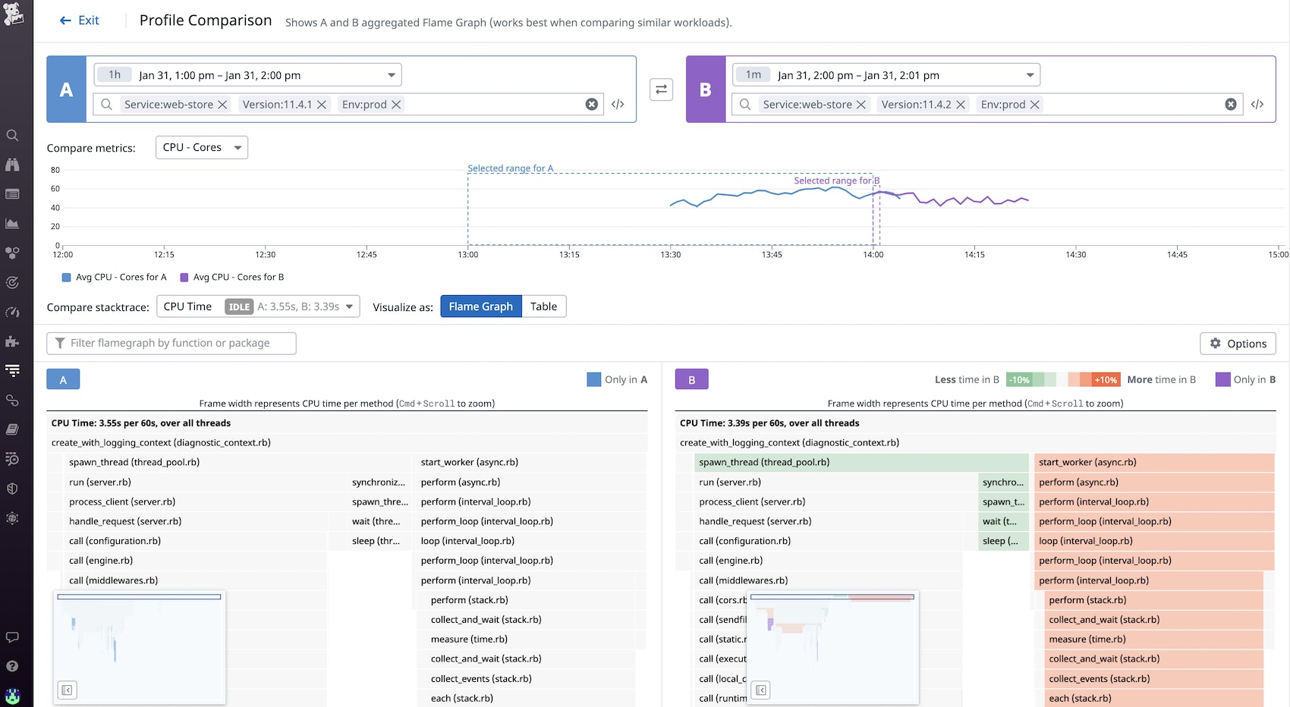Screen dimensions: 1290x707
Task: Click the swap A and B profiles icon
Action: pyautogui.click(x=661, y=90)
